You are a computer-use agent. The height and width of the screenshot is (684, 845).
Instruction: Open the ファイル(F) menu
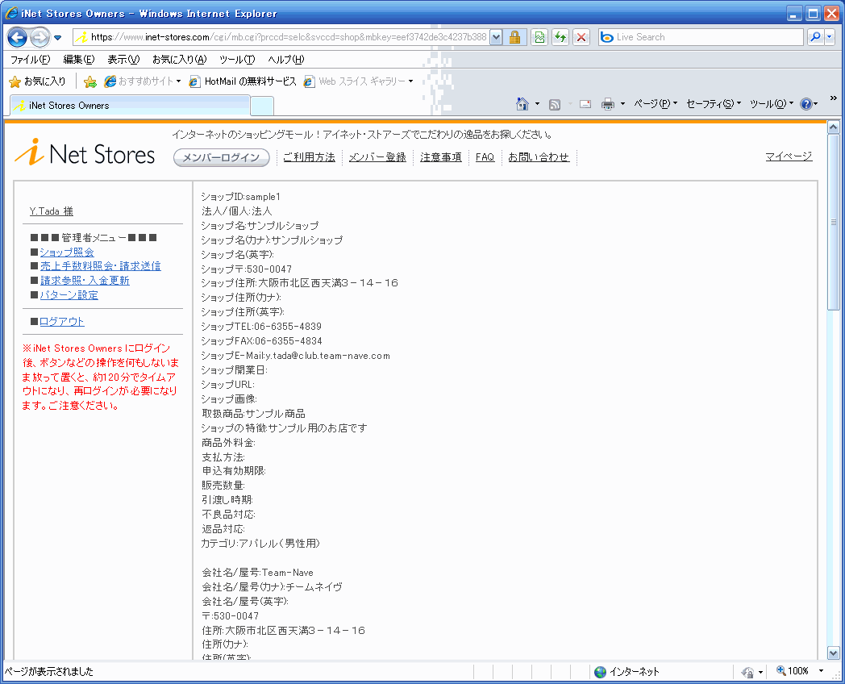[x=29, y=60]
